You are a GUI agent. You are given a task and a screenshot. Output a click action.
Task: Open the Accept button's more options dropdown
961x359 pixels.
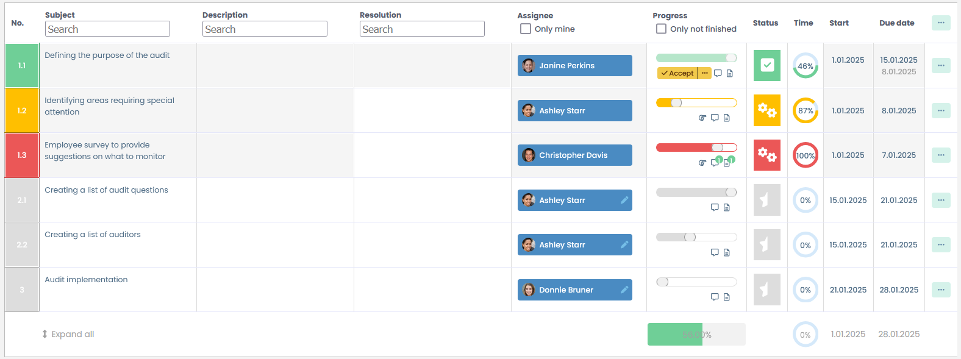(x=705, y=73)
